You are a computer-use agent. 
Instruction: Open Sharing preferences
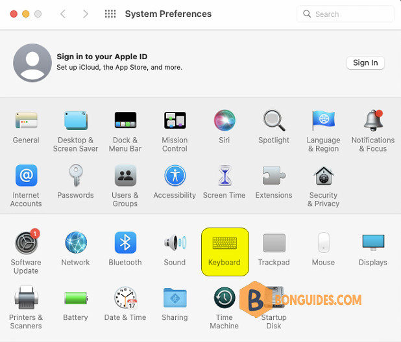click(175, 304)
